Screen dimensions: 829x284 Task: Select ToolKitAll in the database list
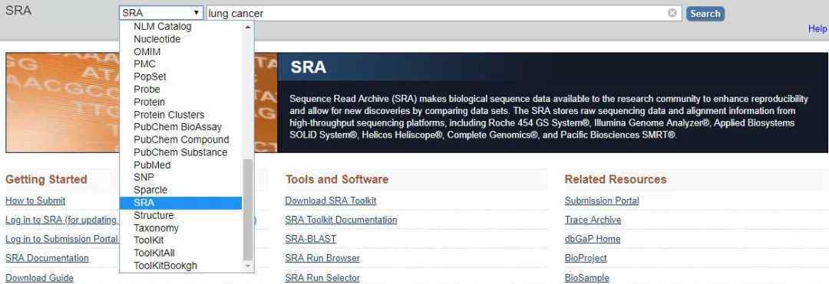181,253
